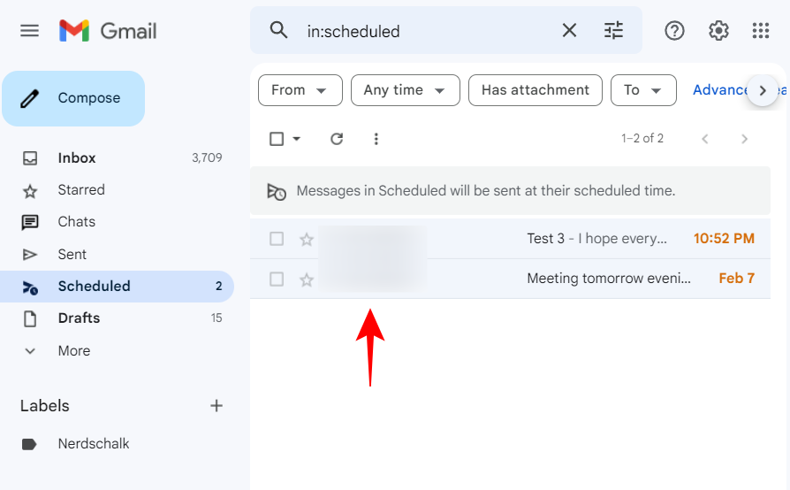Open the Any time filter dropdown
The image size is (790, 490).
[405, 90]
